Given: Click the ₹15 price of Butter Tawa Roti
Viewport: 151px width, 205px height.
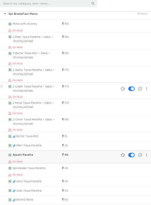Looking at the screenshot, I should tap(64, 136).
